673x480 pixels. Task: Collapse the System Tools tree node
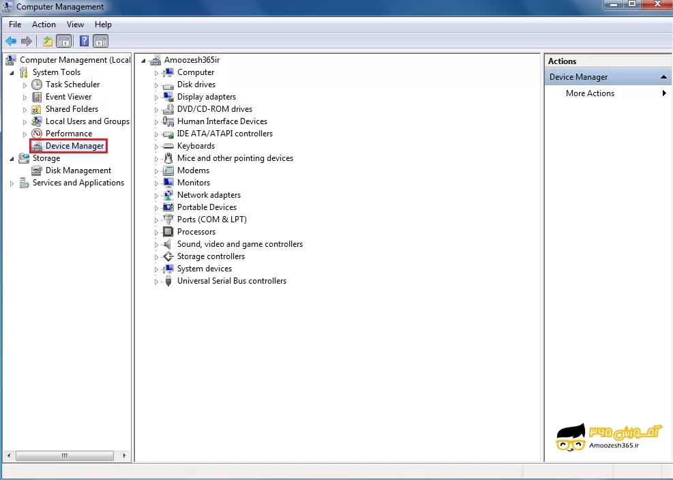[x=10, y=72]
